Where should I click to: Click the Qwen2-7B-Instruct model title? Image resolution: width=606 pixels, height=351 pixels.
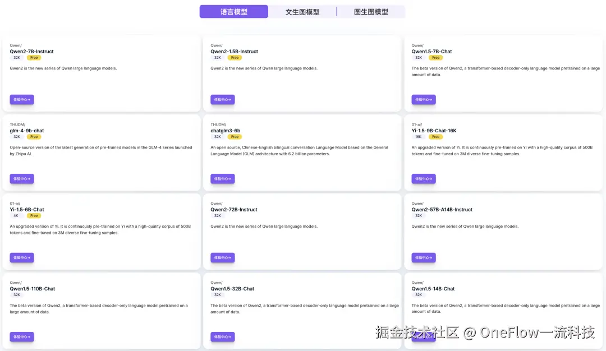coord(31,52)
